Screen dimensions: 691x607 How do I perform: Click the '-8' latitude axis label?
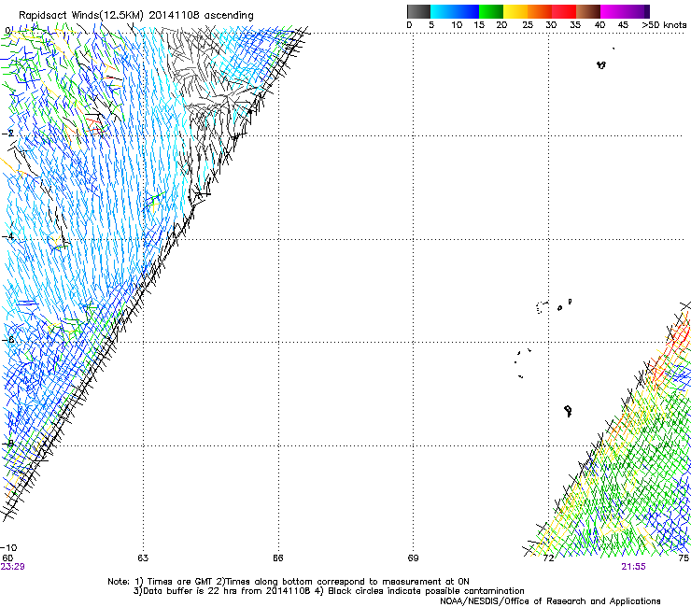7,444
